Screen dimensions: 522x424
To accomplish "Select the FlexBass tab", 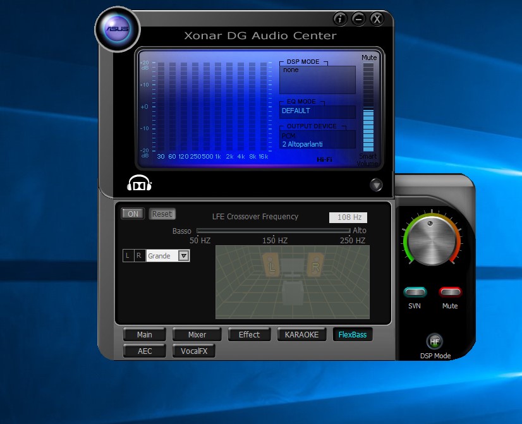I will pos(353,334).
